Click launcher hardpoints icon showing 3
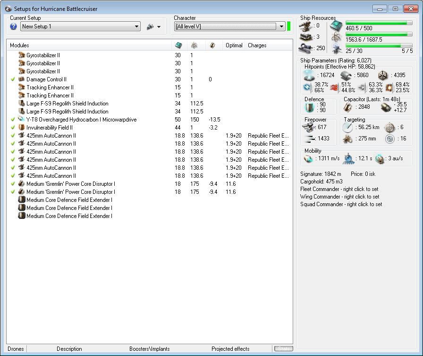The image size is (423, 356). tap(306, 37)
